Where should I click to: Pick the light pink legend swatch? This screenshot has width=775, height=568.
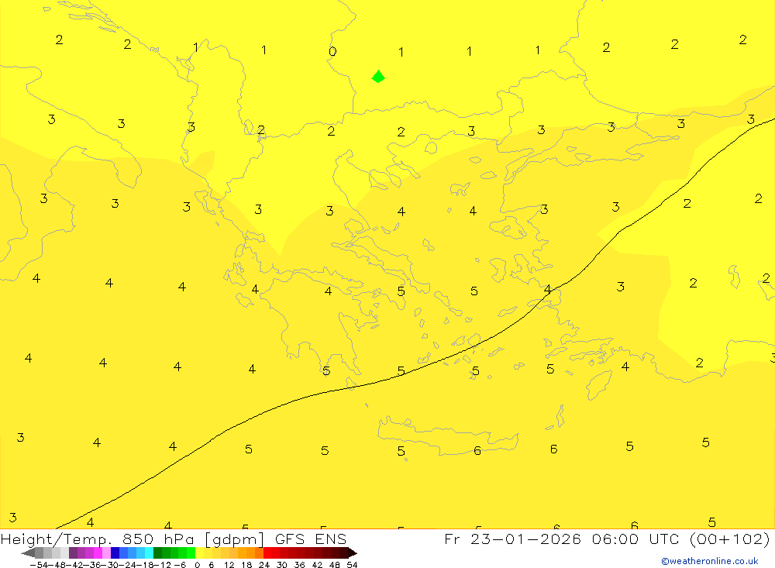(106, 553)
